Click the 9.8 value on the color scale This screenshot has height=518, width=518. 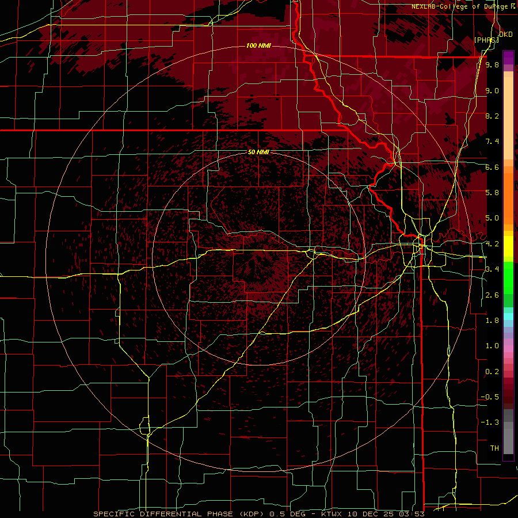pyautogui.click(x=492, y=64)
